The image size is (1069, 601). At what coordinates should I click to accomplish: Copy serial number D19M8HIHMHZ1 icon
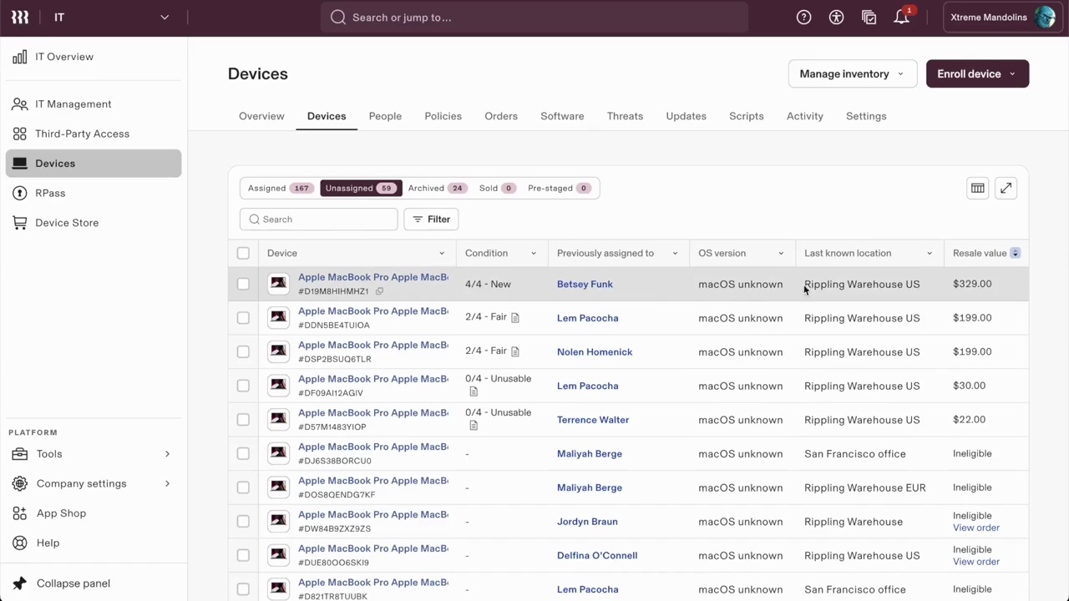tap(379, 291)
